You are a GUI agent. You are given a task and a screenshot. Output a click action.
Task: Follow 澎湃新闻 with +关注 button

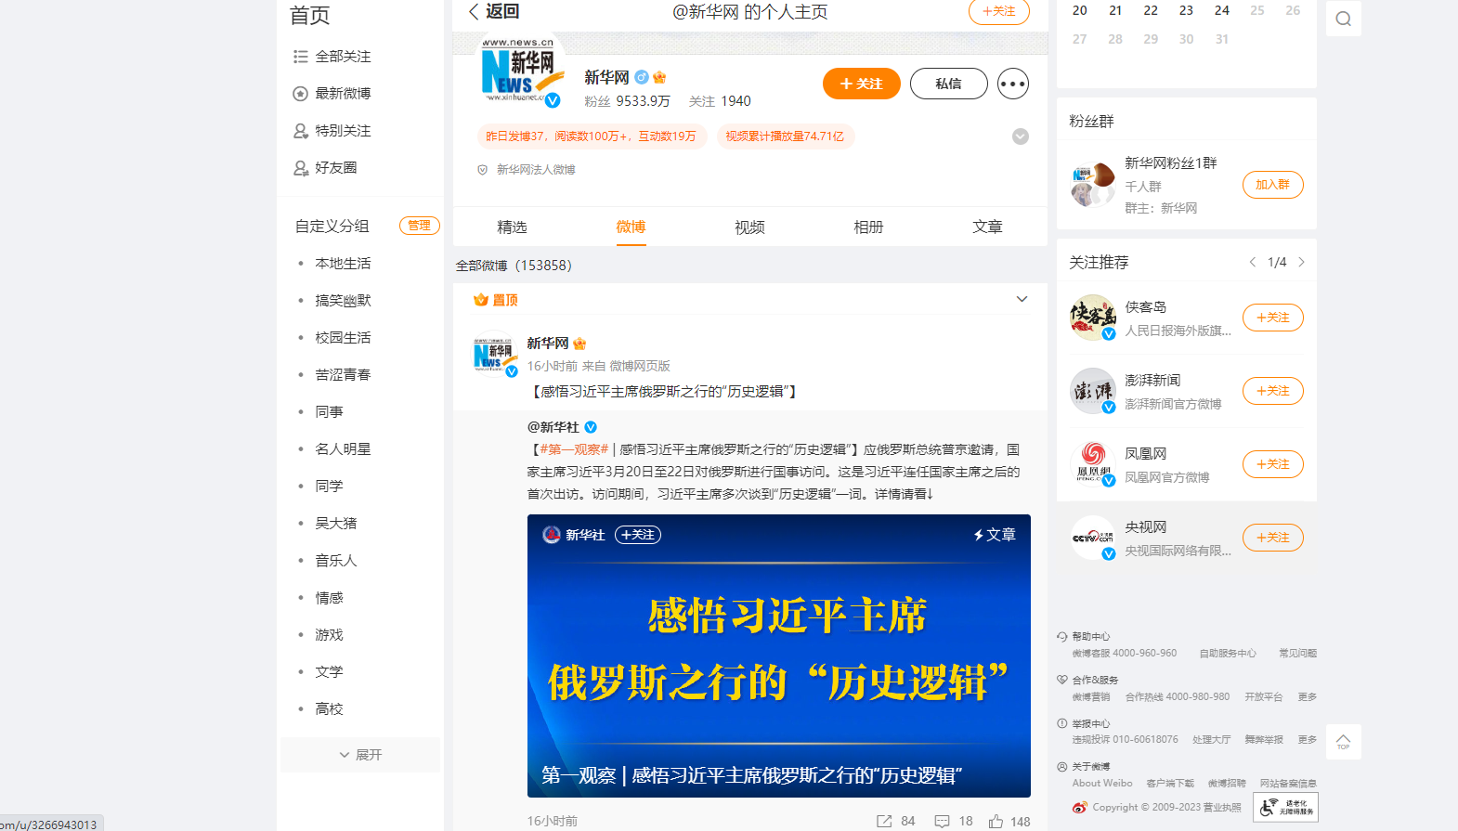1272,391
